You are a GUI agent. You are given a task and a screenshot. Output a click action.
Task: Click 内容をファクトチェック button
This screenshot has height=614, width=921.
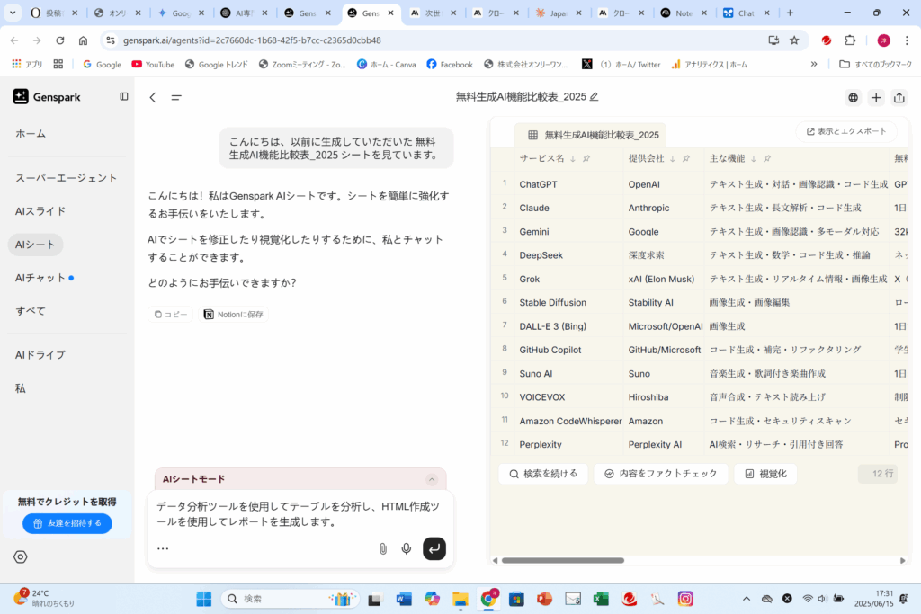point(661,474)
